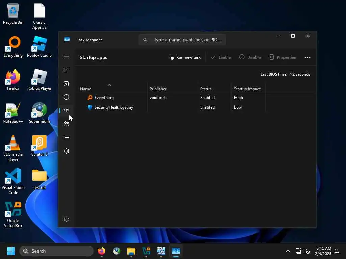Open Properties for selected startup app

click(x=283, y=57)
